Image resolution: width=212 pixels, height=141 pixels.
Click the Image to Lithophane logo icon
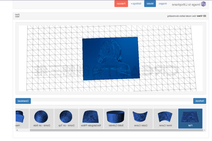tap(203, 4)
